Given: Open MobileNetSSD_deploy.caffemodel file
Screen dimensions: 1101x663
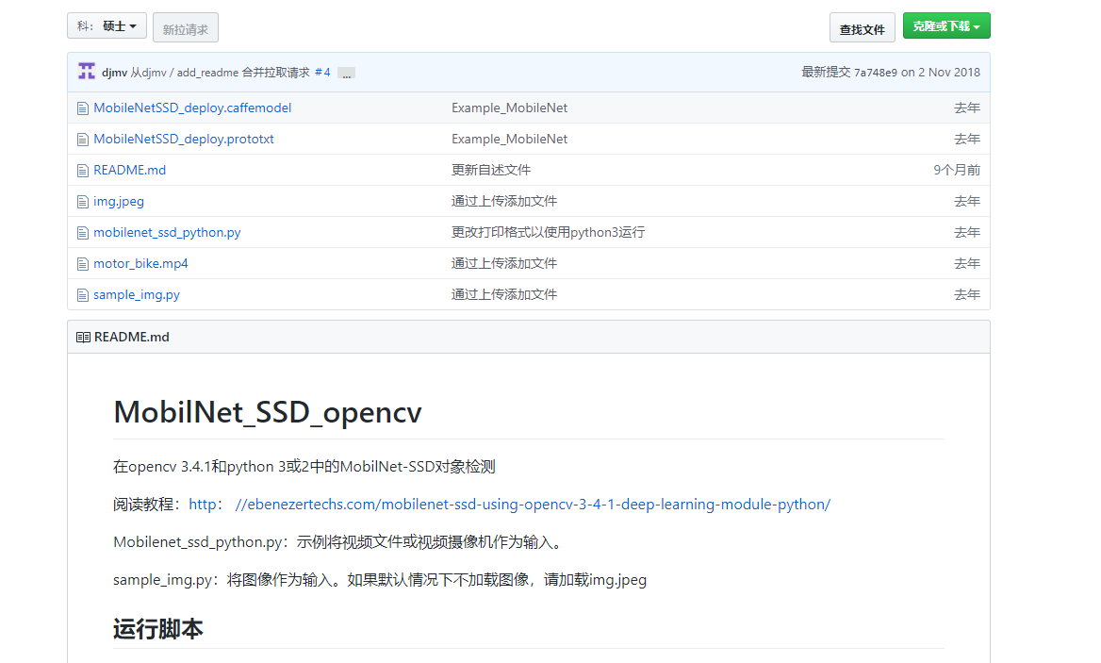Looking at the screenshot, I should [x=192, y=108].
